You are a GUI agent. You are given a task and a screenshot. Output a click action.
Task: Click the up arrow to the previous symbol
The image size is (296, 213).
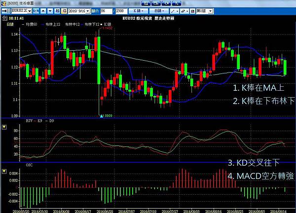[43, 11]
